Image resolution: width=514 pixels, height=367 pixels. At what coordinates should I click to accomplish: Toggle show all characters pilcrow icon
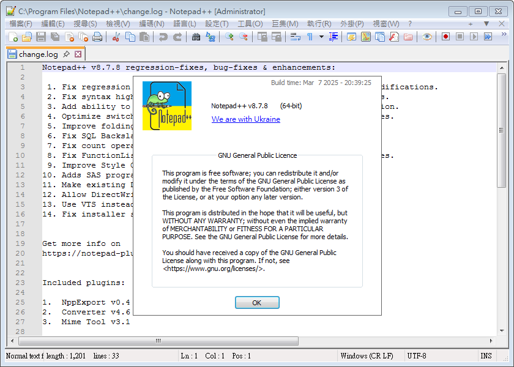point(310,37)
